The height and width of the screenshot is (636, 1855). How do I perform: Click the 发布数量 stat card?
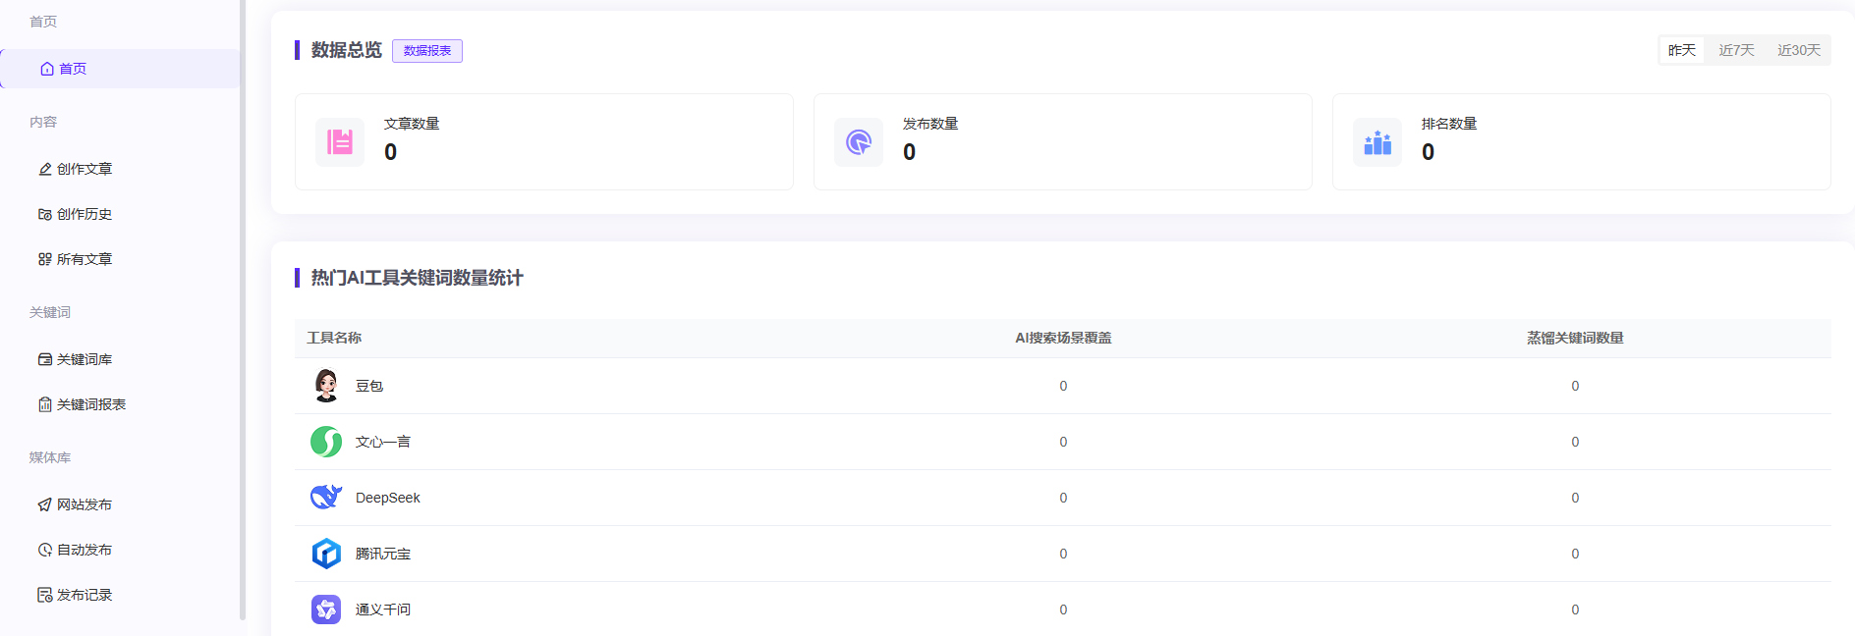pyautogui.click(x=1063, y=142)
